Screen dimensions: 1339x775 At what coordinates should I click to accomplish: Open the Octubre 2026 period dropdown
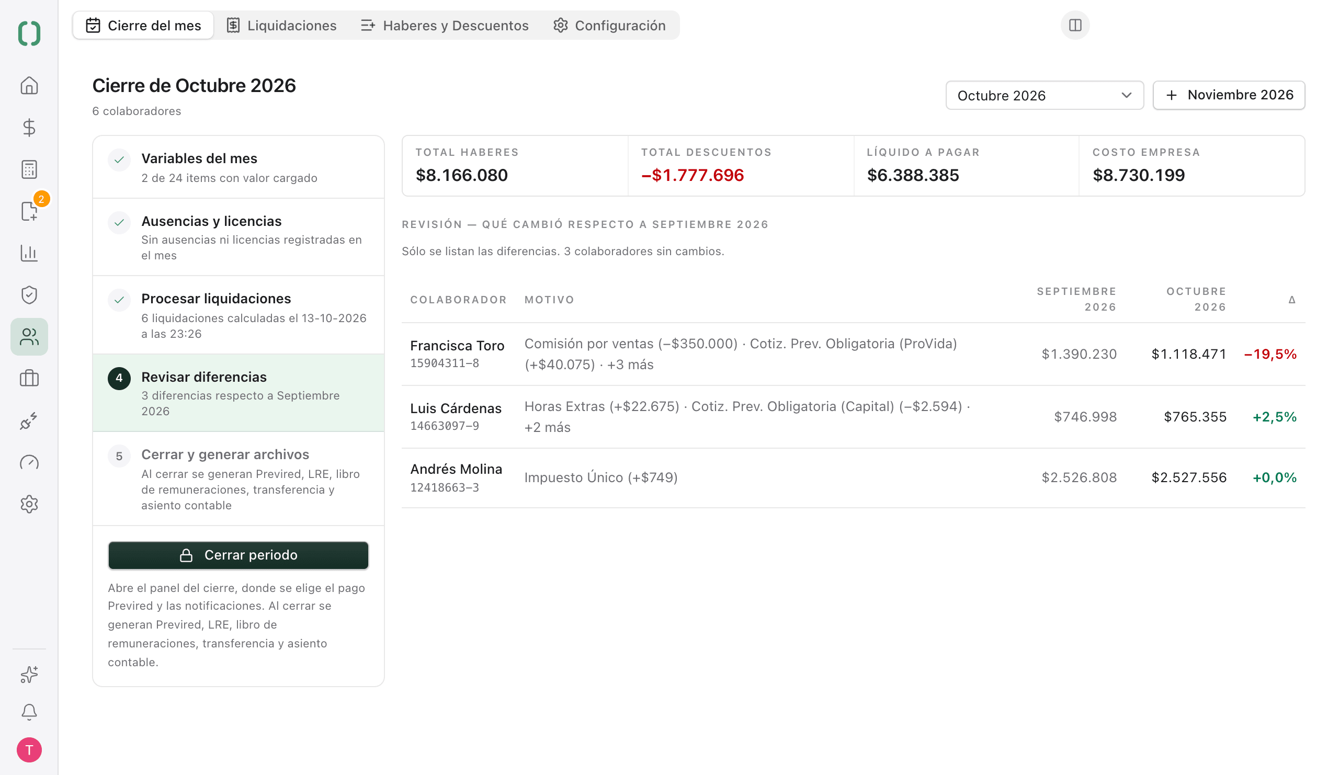1044,95
